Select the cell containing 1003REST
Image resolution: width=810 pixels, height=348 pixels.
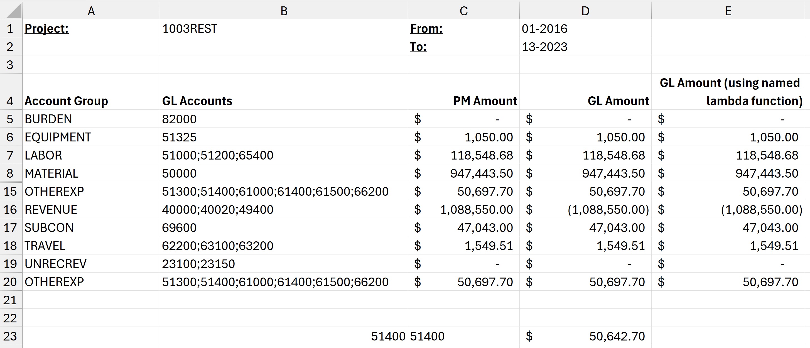[x=284, y=28]
